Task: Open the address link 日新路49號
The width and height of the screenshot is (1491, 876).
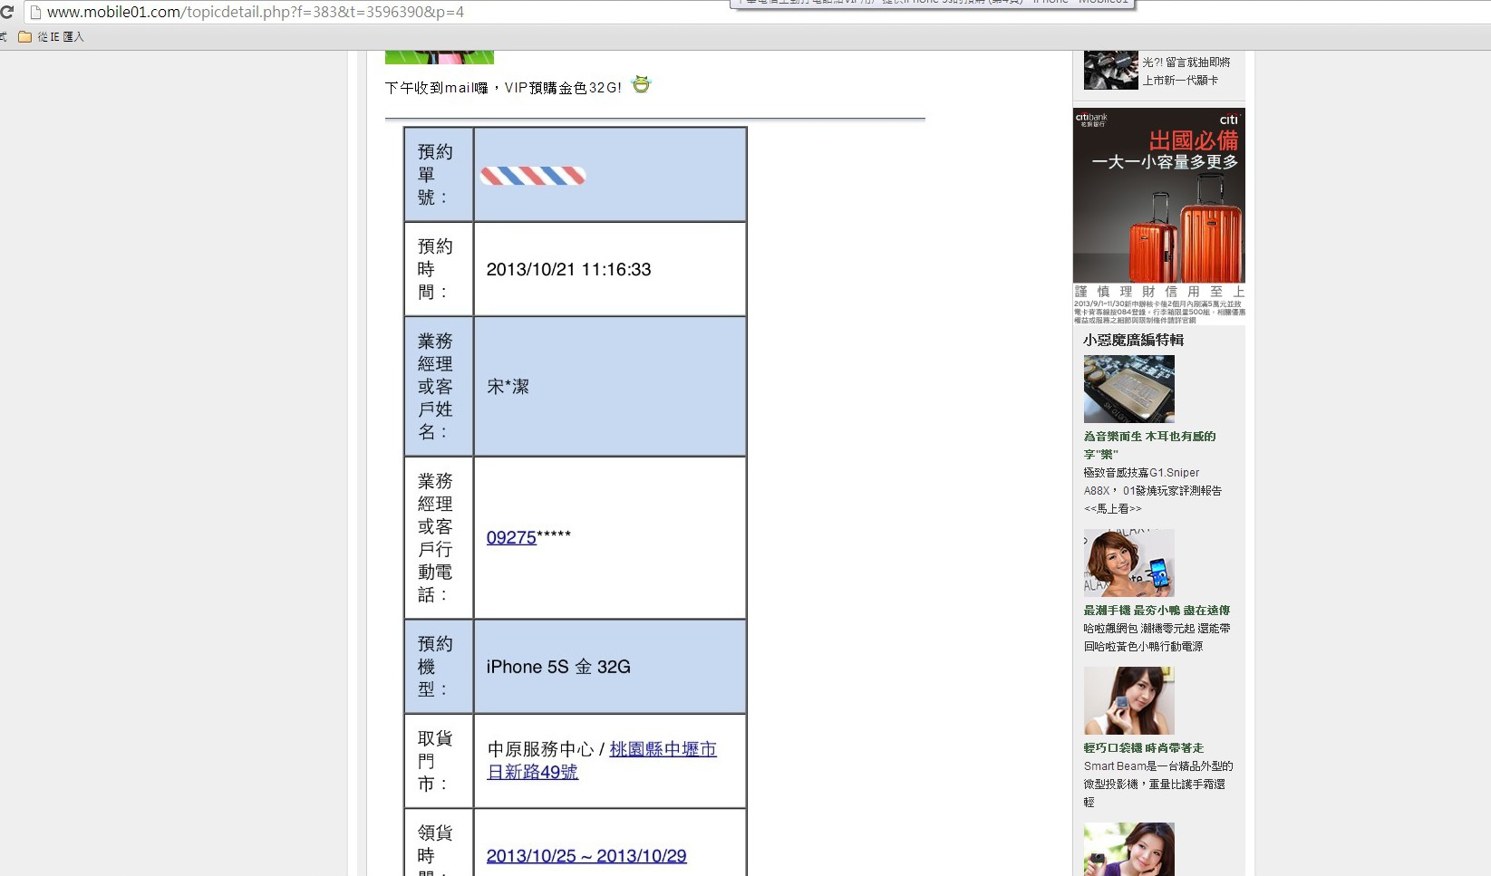Action: pyautogui.click(x=532, y=772)
